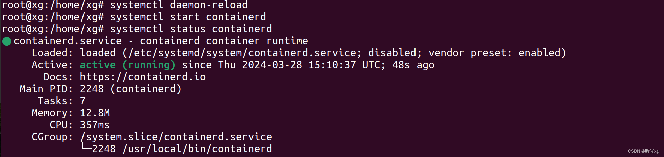Screen dimensions: 664x157
Task: Click the green "active (running)" status text
Action: tap(128, 65)
